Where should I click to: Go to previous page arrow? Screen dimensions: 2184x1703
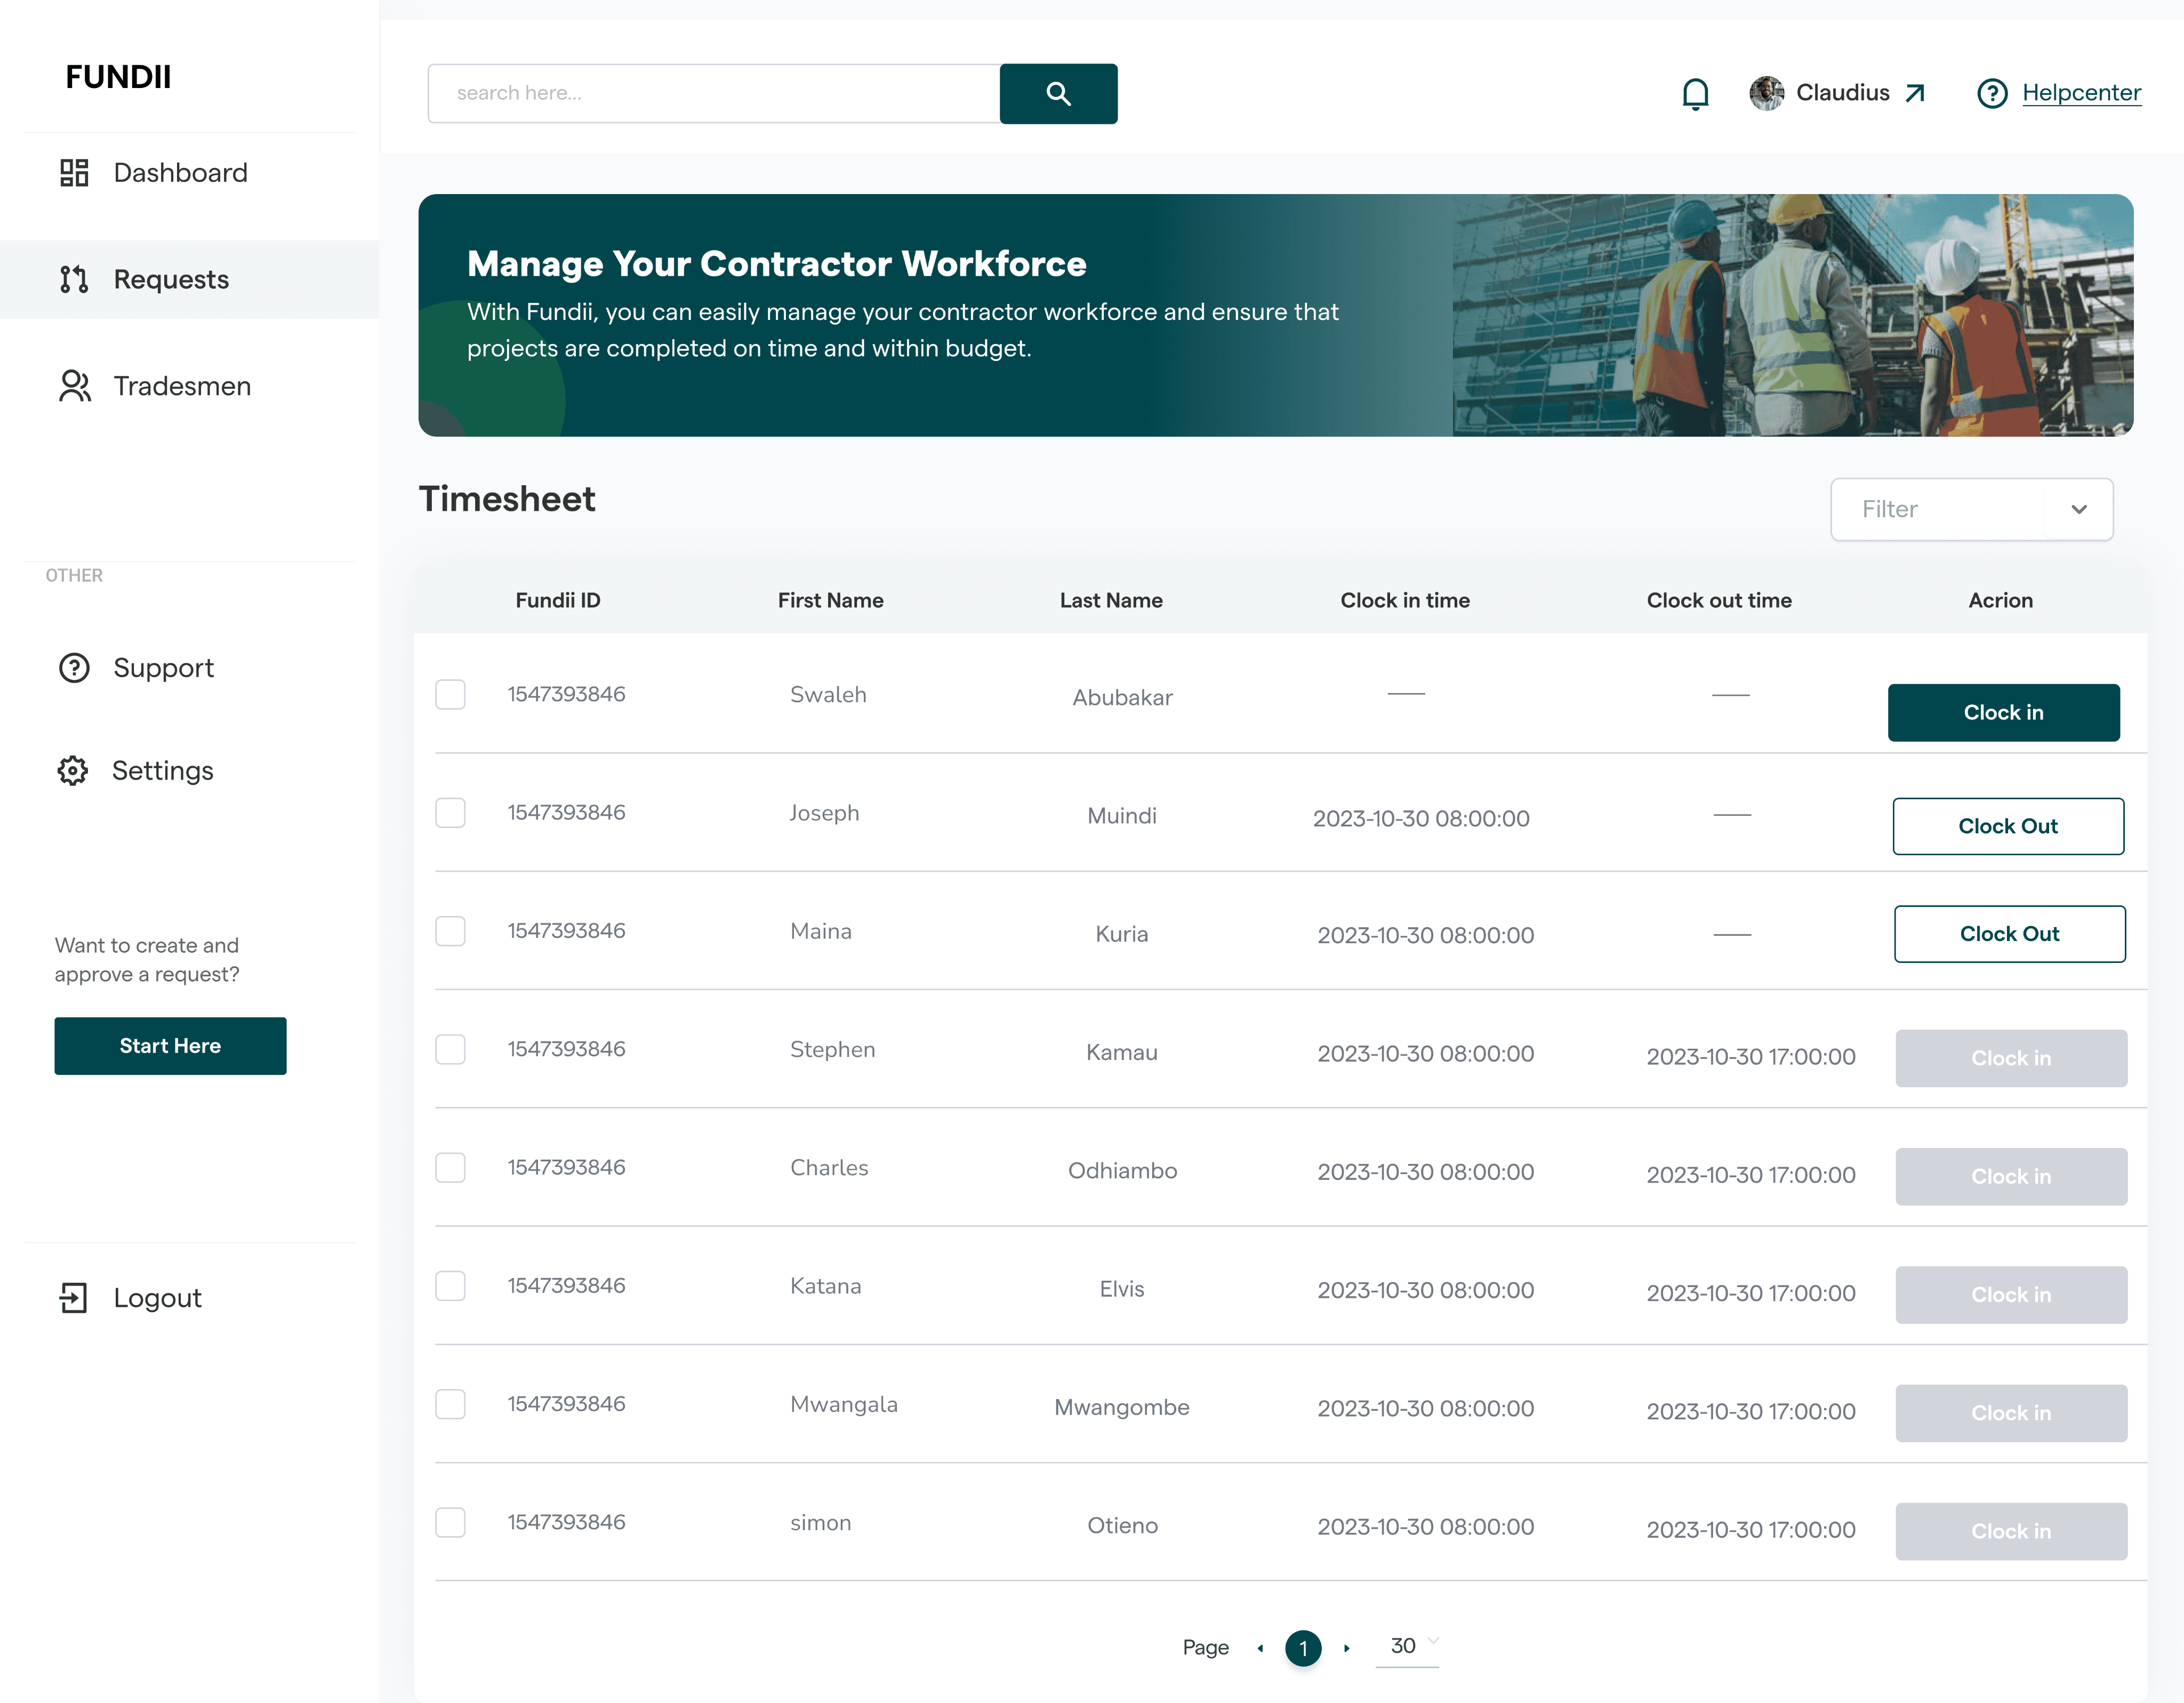1260,1648
